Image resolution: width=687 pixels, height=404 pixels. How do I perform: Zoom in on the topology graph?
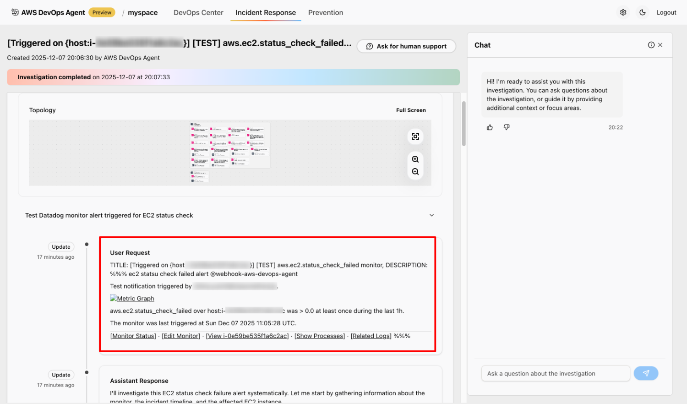coord(415,159)
